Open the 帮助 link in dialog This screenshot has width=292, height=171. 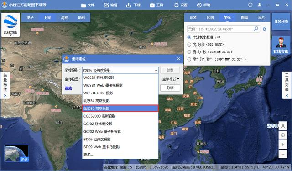point(68,88)
